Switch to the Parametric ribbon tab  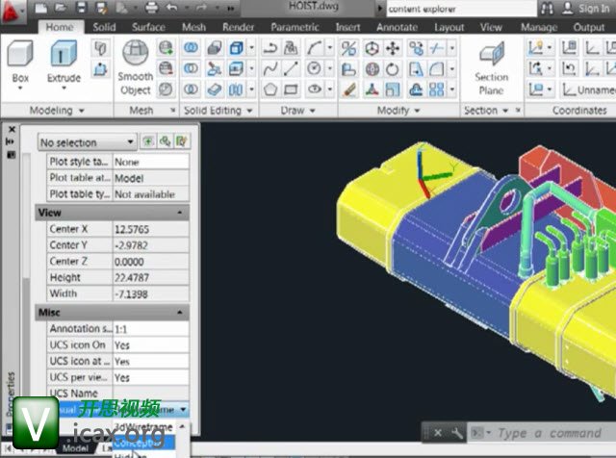coord(295,28)
